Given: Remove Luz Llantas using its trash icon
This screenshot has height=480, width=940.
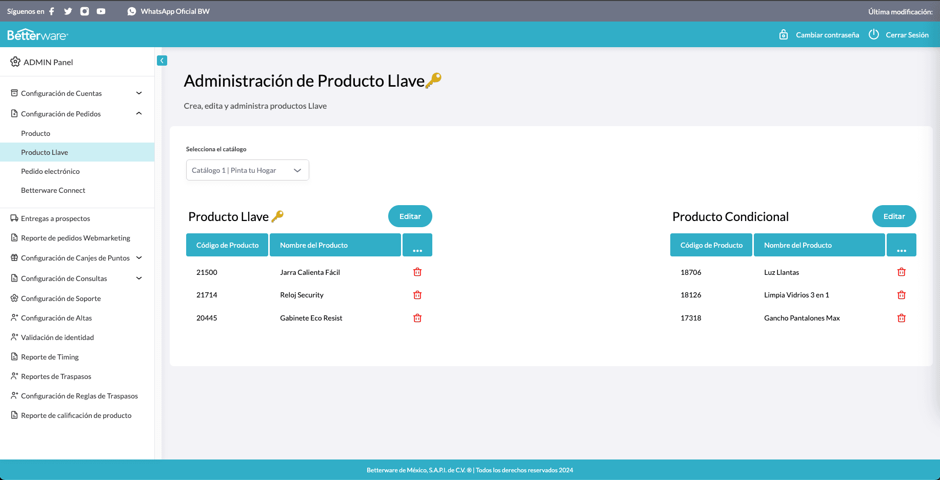Looking at the screenshot, I should pyautogui.click(x=901, y=272).
